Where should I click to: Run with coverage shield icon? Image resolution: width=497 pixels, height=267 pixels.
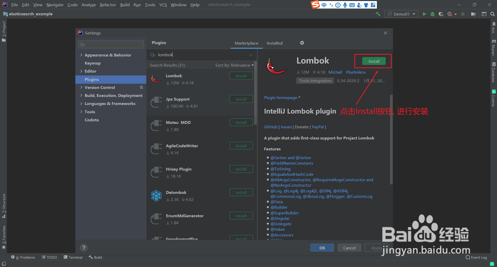[441, 14]
